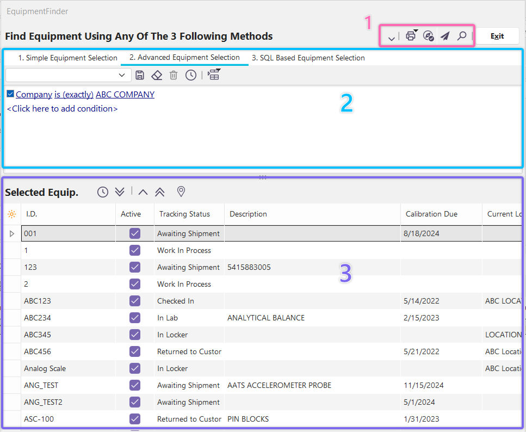This screenshot has width=526, height=432.
Task: Click the Calibration Due column header
Action: point(431,214)
